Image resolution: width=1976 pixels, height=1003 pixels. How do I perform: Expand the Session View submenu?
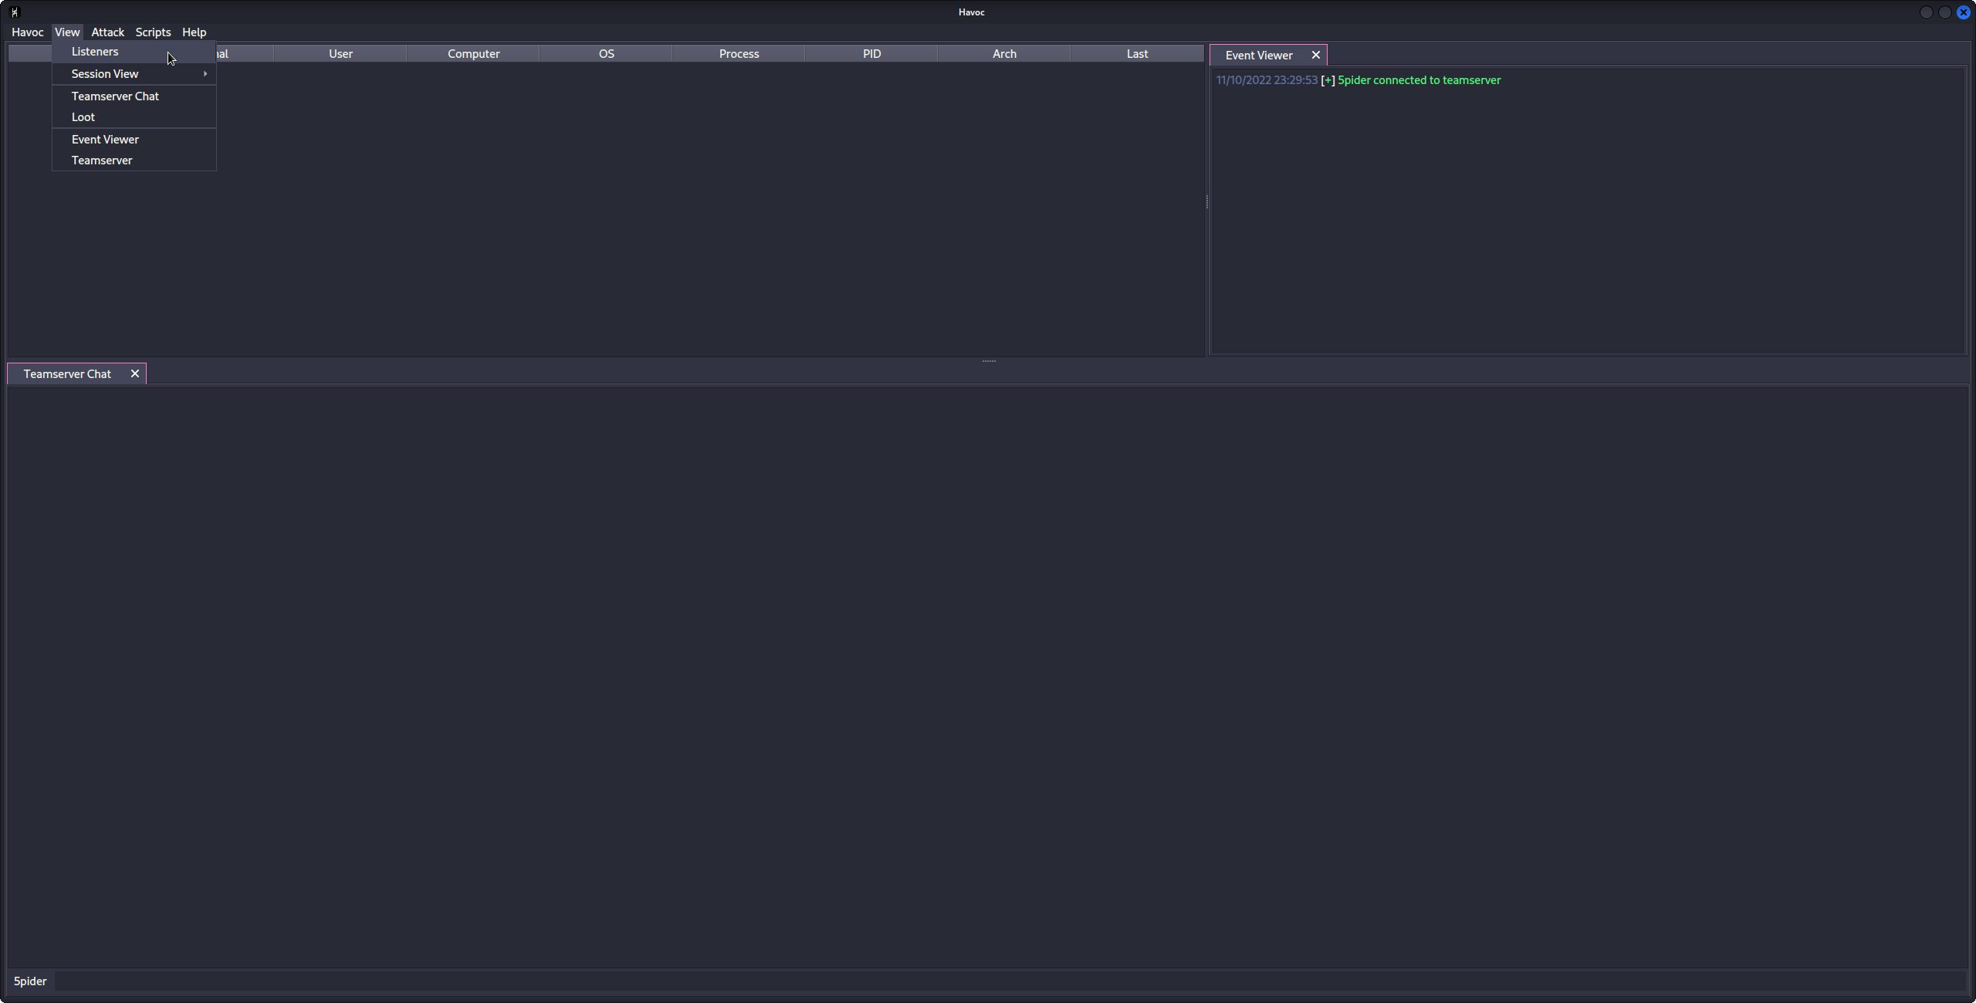pyautogui.click(x=134, y=74)
